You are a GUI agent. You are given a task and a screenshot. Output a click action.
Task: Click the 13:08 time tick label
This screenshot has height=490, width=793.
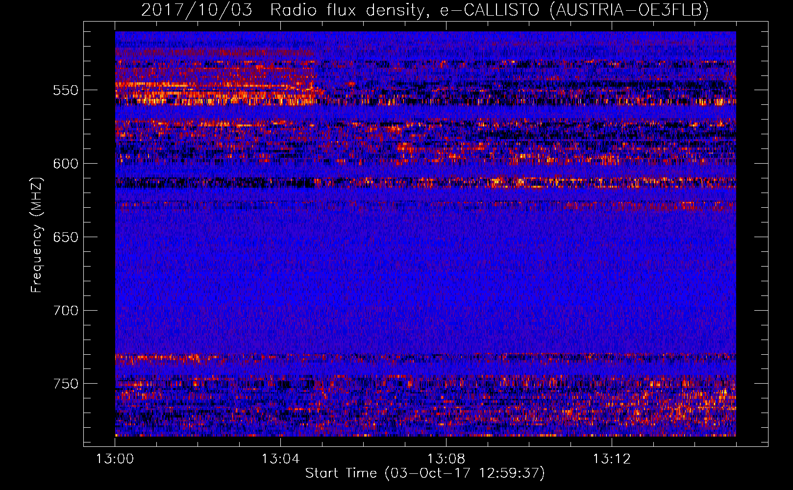coord(446,459)
